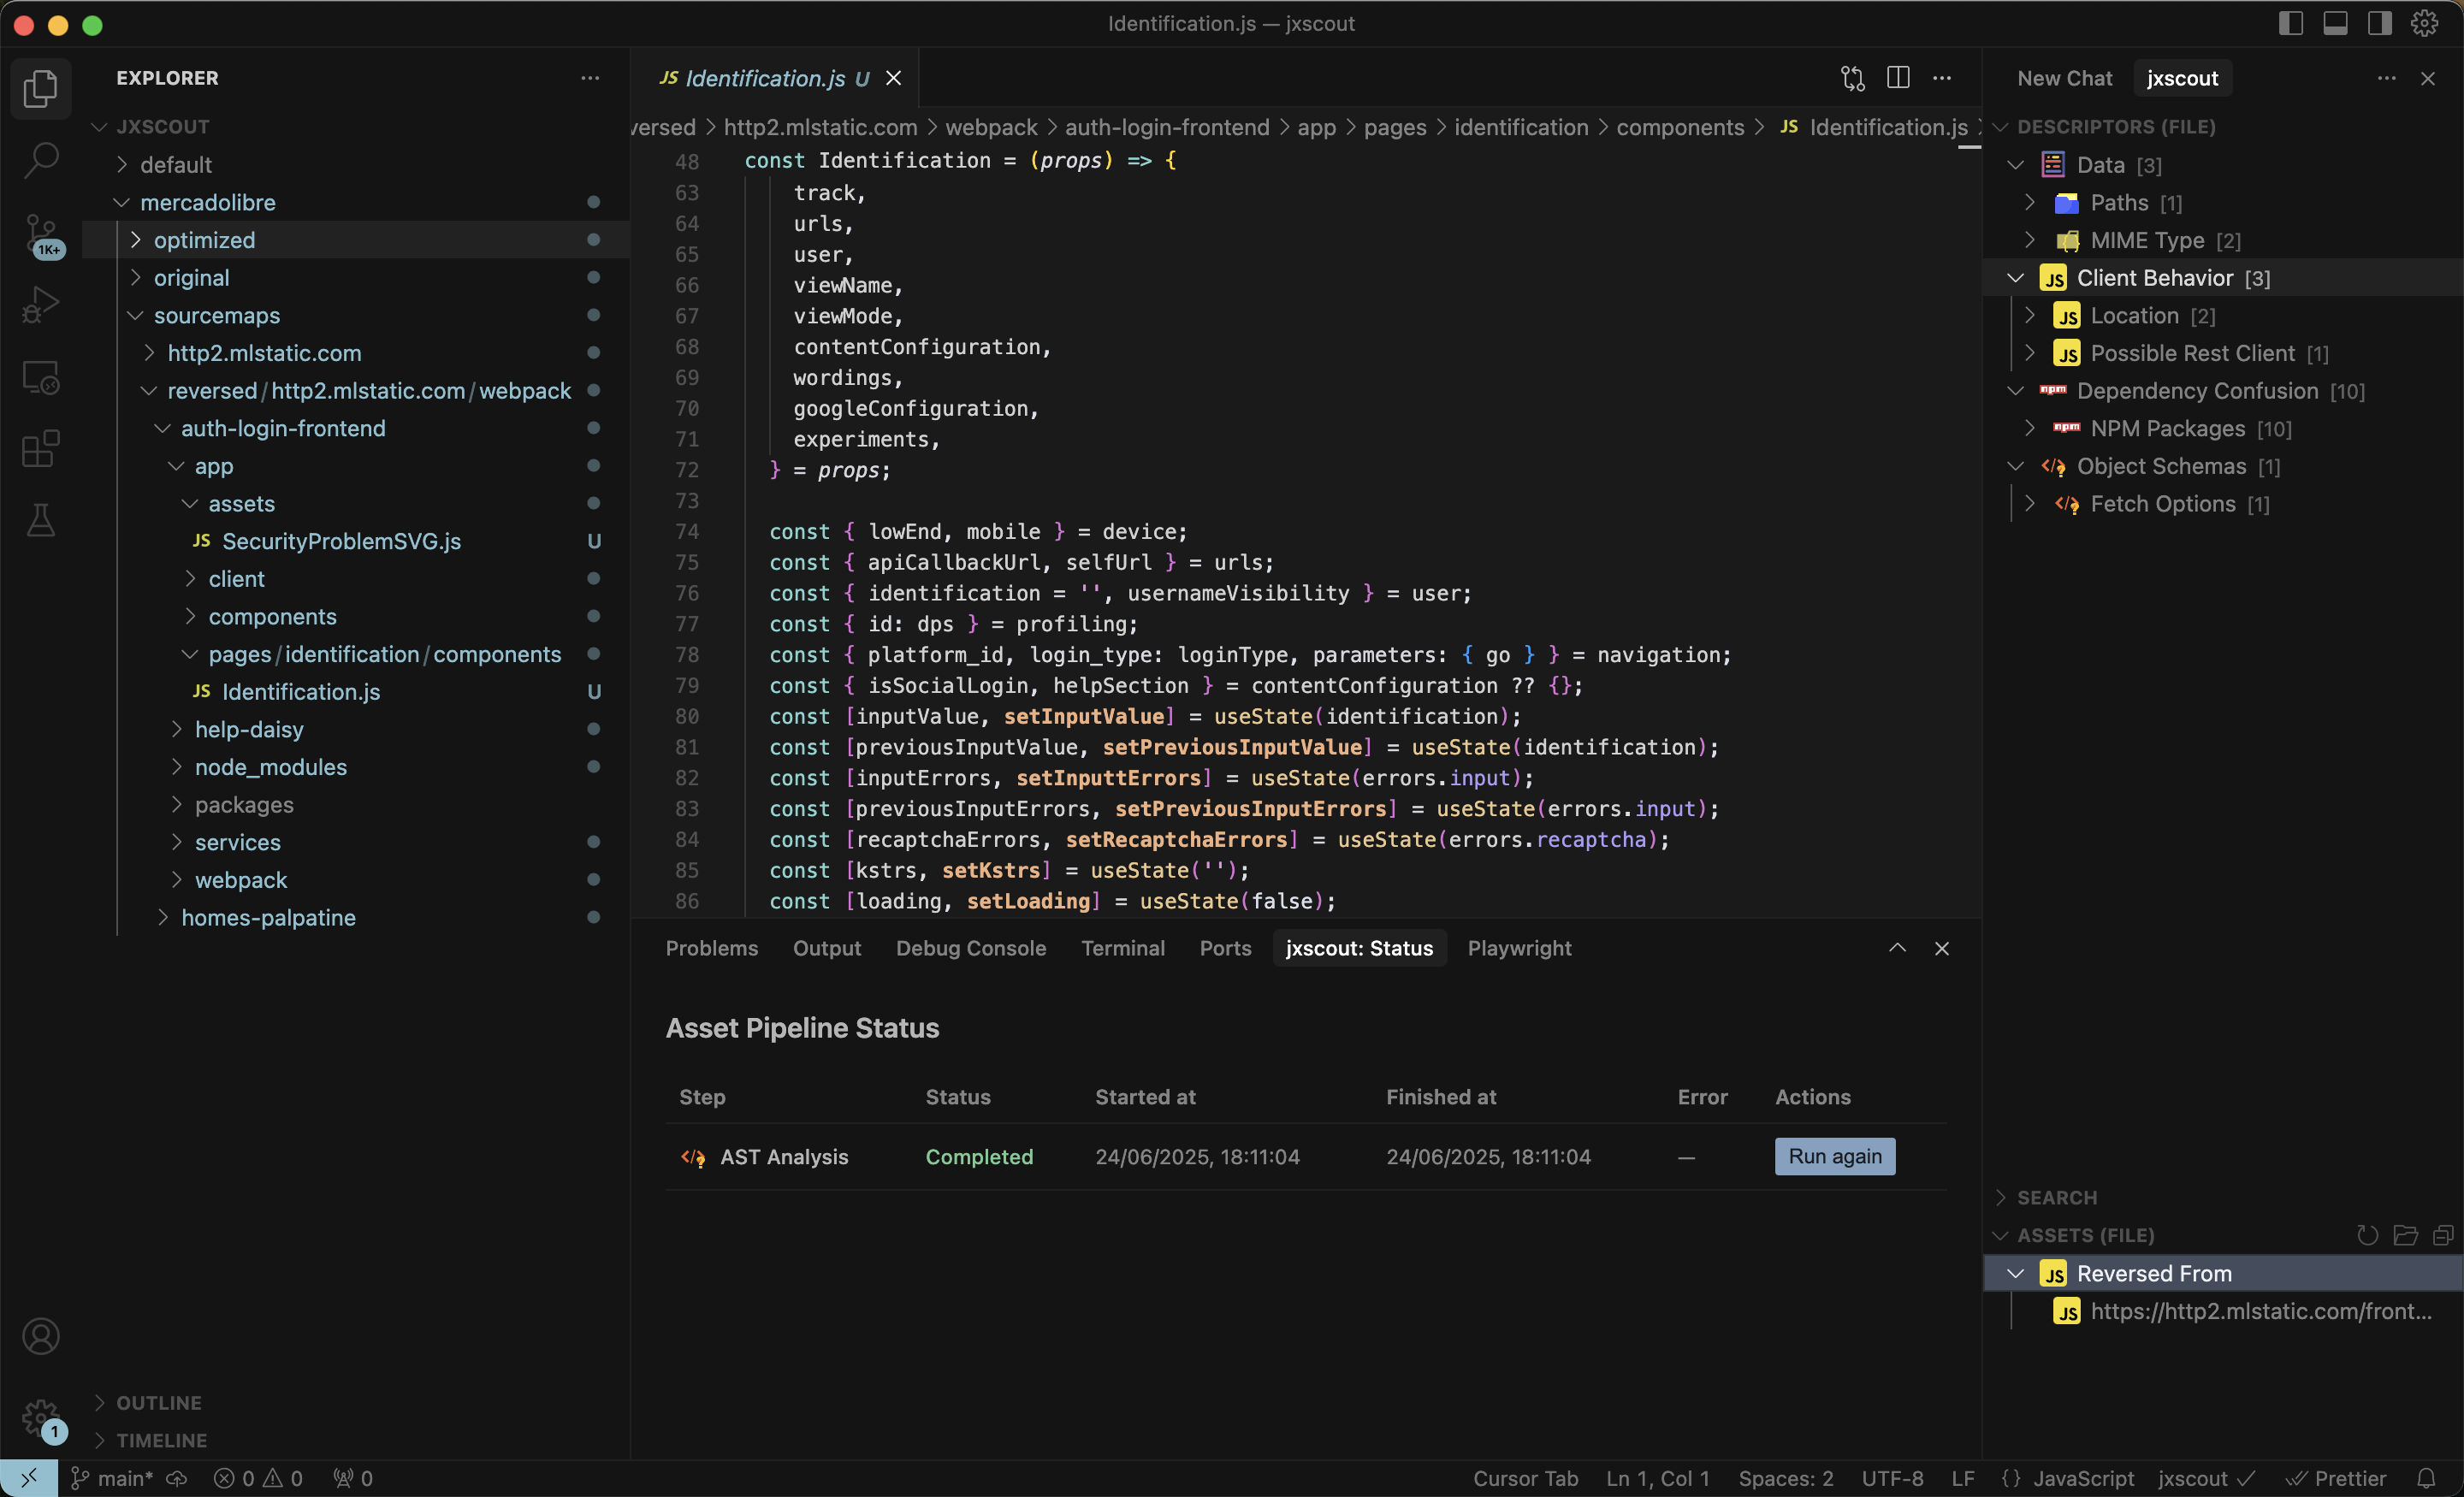The height and width of the screenshot is (1497, 2464).
Task: Expand the MIME Type [2] descriptor
Action: pos(2224,240)
